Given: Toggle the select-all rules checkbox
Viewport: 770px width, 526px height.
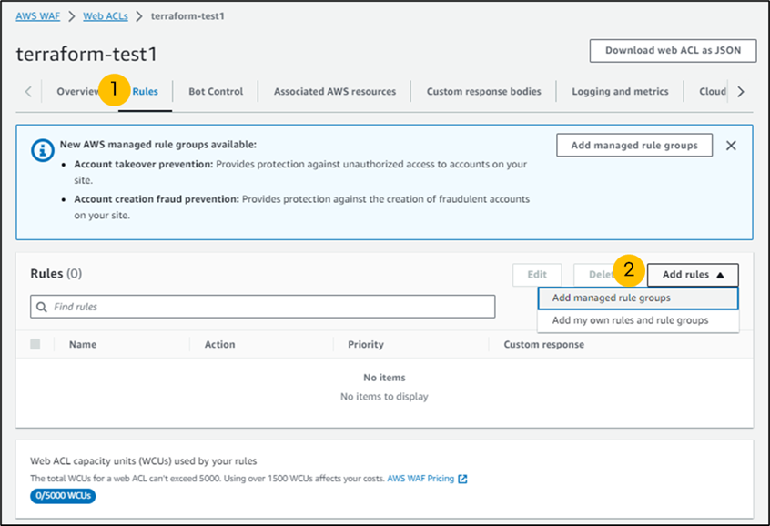Looking at the screenshot, I should pos(35,344).
